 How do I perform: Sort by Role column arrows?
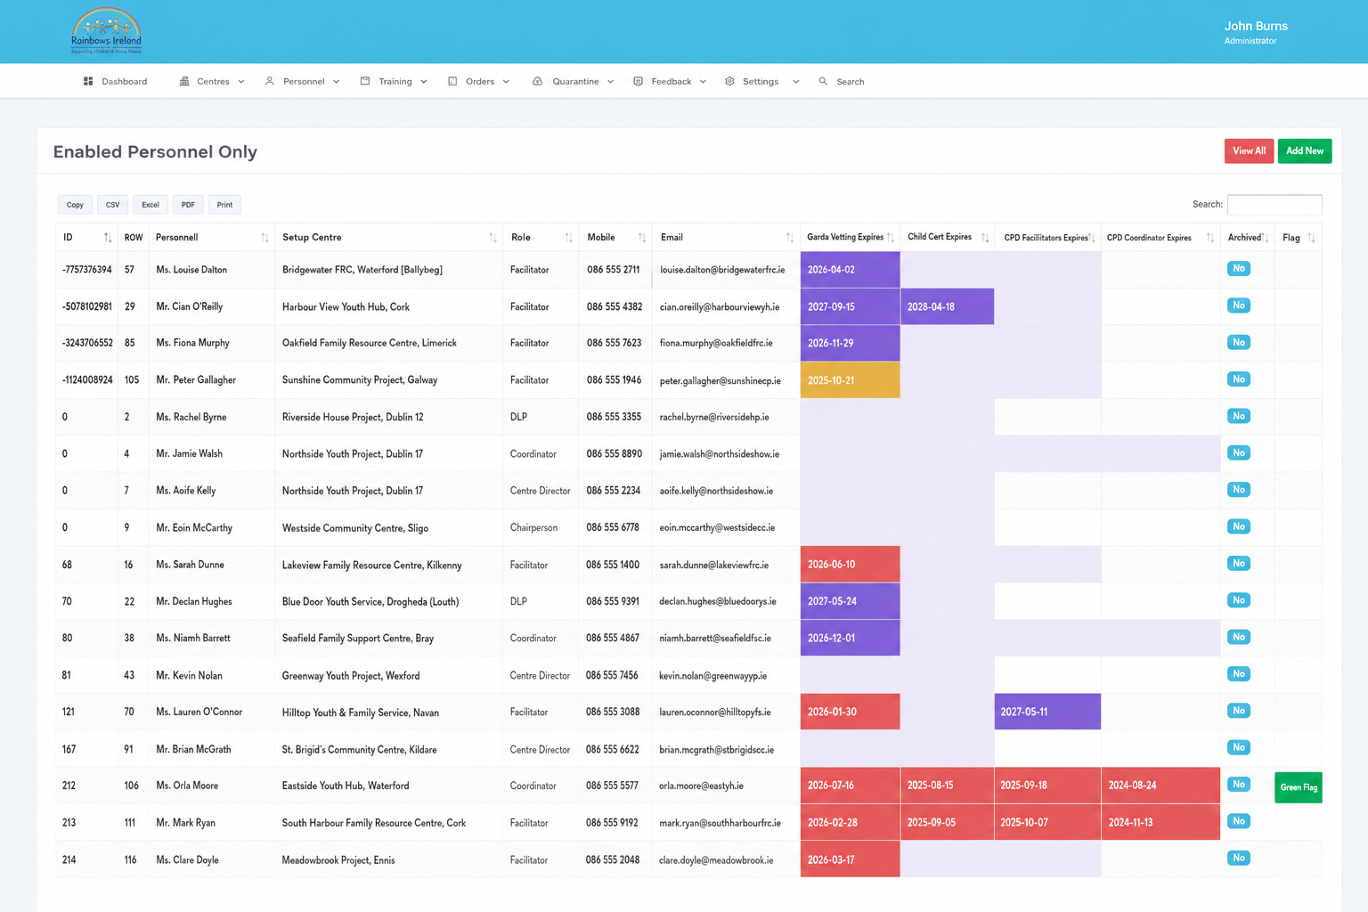[568, 238]
